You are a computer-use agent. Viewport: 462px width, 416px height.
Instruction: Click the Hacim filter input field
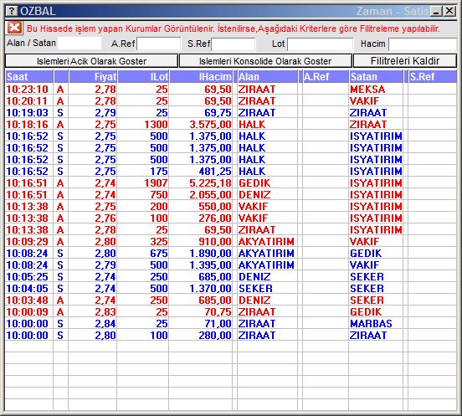(423, 44)
